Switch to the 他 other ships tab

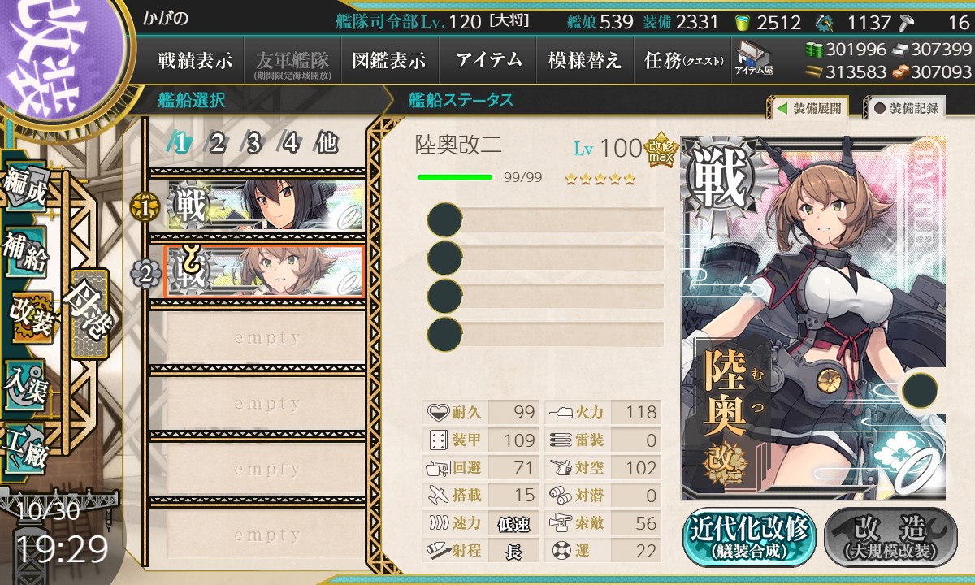coord(326,143)
